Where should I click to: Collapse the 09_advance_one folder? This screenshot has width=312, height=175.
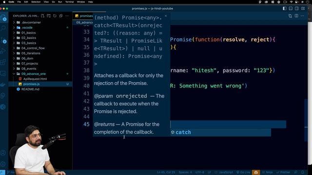(x=40, y=74)
